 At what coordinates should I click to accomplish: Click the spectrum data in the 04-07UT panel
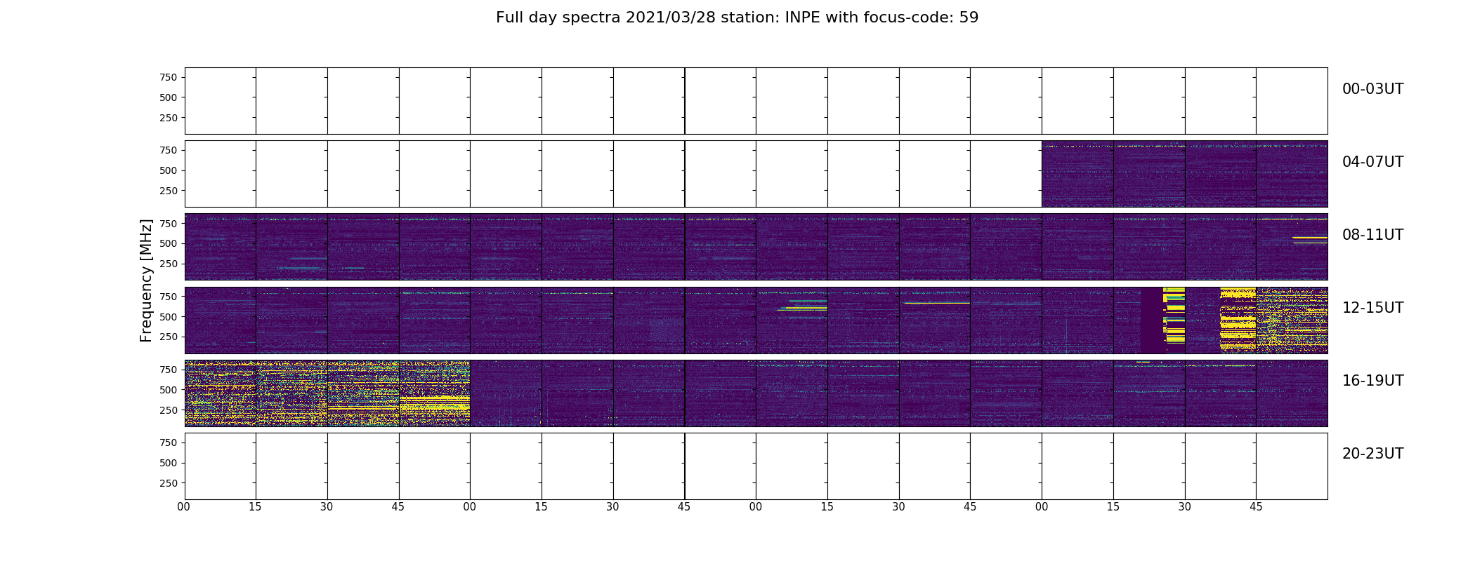1184,174
